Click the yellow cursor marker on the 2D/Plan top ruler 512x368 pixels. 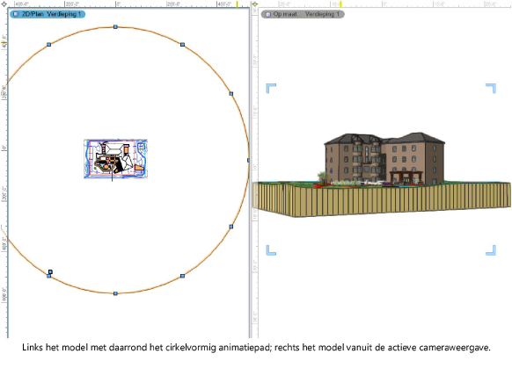(x=238, y=4)
